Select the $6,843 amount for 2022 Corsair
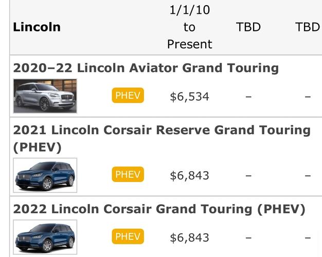This screenshot has height=257, width=322. pos(189,237)
